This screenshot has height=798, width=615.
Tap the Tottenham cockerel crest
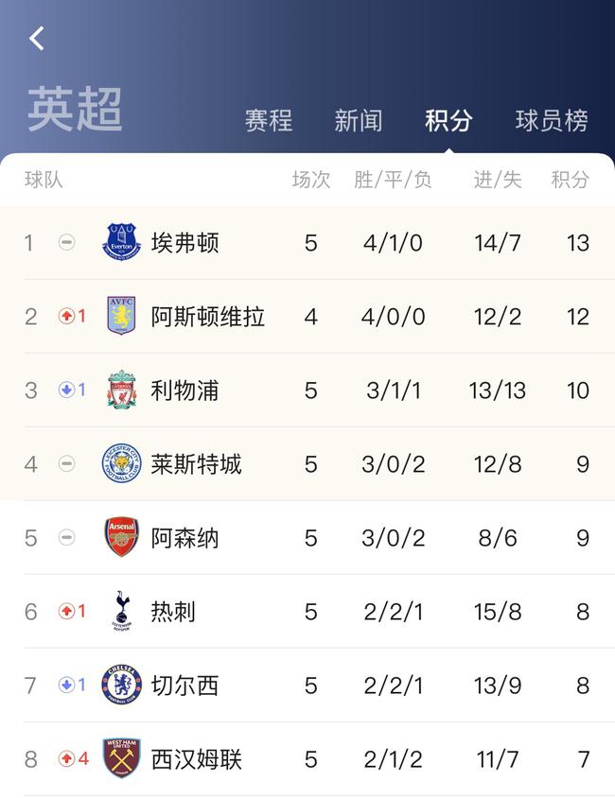point(121,611)
